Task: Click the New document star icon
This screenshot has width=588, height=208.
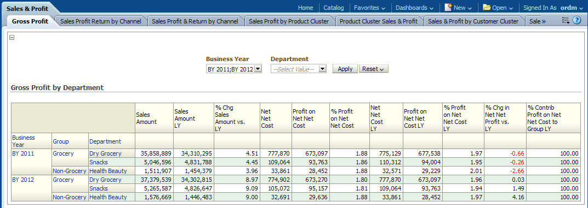Action: (x=448, y=7)
